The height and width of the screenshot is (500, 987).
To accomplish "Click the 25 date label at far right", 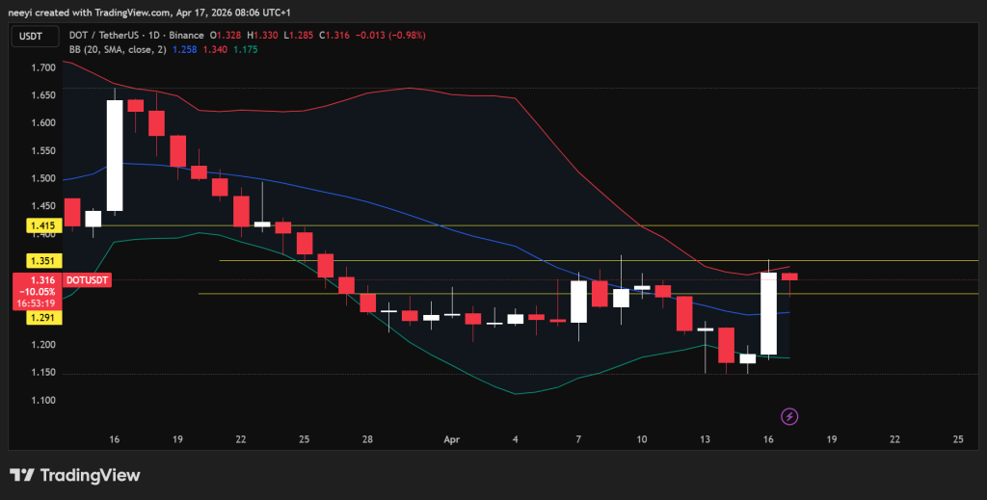I will tap(958, 438).
